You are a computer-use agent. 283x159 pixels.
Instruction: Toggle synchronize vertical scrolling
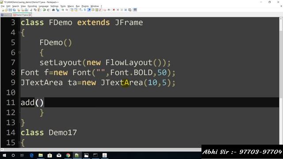coord(72,10)
